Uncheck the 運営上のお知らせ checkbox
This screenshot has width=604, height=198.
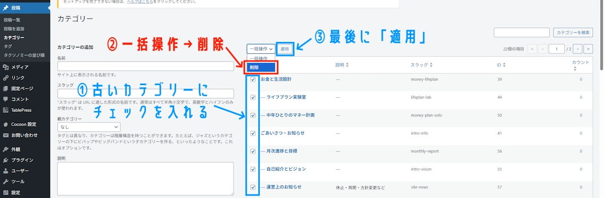pyautogui.click(x=253, y=187)
